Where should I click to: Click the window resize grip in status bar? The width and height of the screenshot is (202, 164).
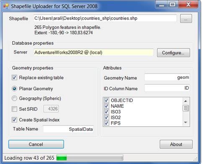(195, 159)
